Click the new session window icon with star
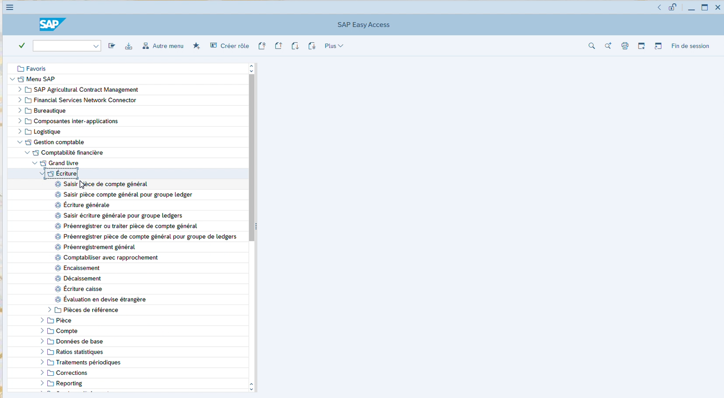The height and width of the screenshot is (398, 724). [x=641, y=46]
